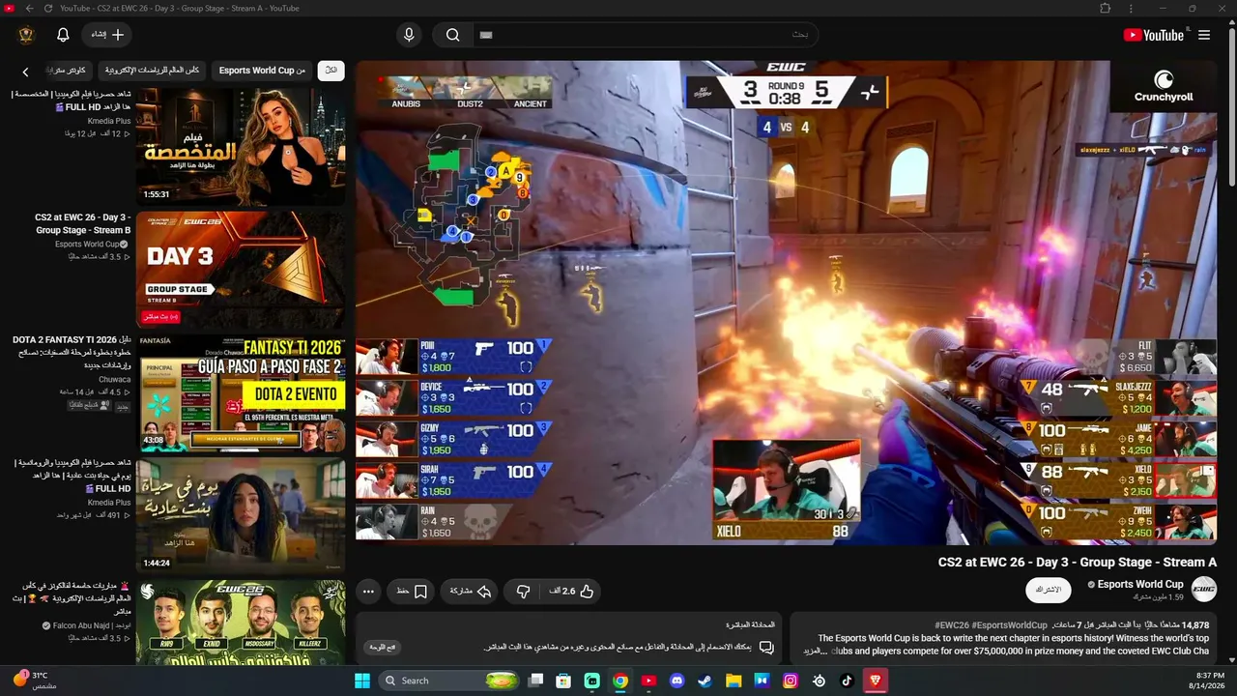Open the YouTube app in the taskbar

[648, 681]
